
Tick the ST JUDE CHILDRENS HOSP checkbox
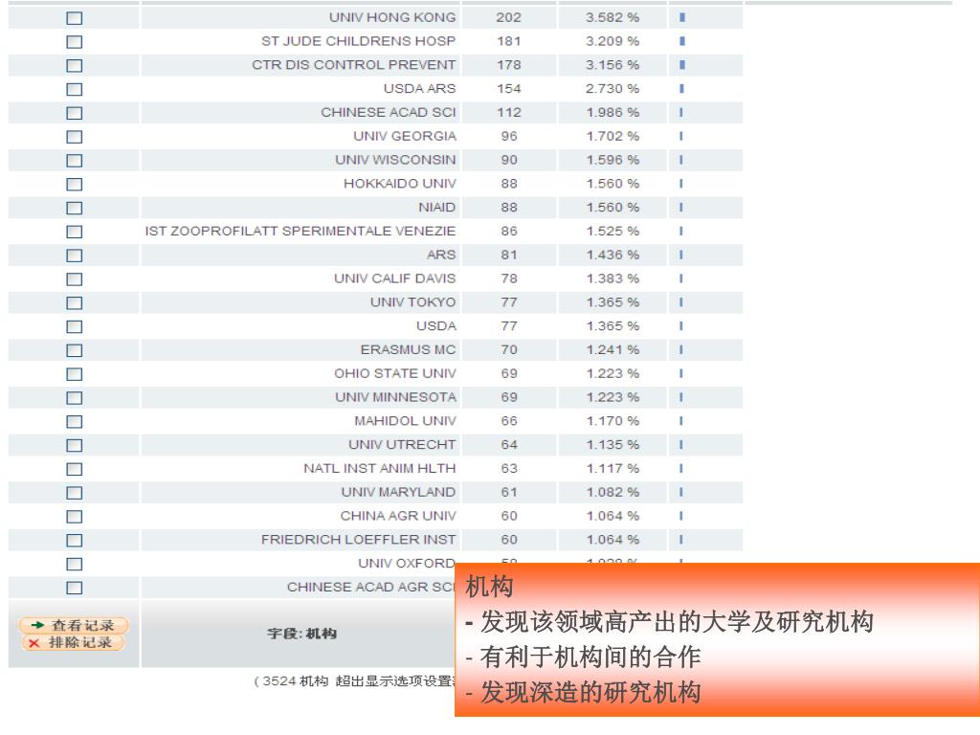[75, 42]
